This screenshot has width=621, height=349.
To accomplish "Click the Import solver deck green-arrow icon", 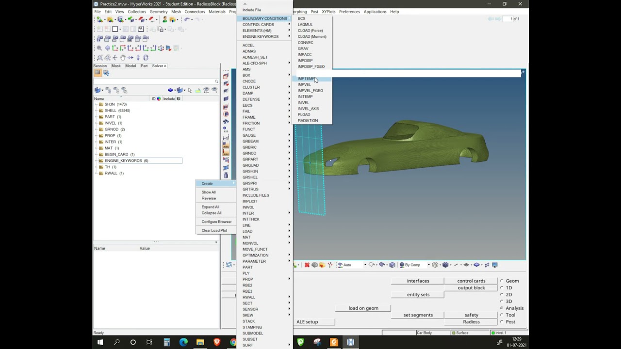I will (x=131, y=19).
